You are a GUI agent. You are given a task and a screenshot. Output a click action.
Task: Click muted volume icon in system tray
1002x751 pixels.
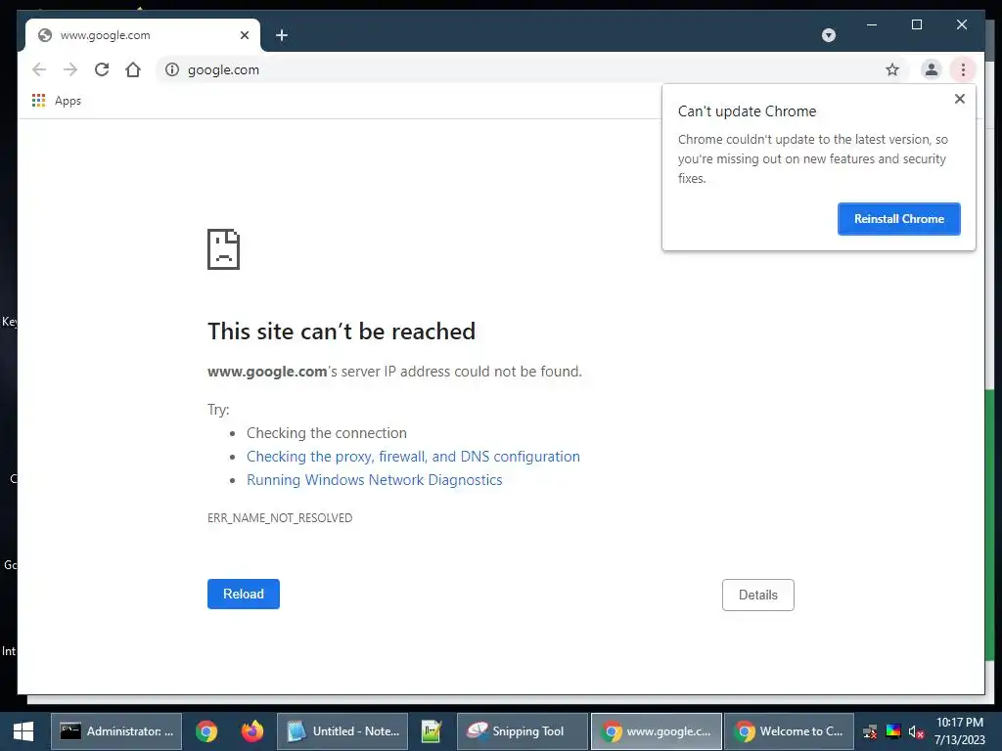coord(916,731)
